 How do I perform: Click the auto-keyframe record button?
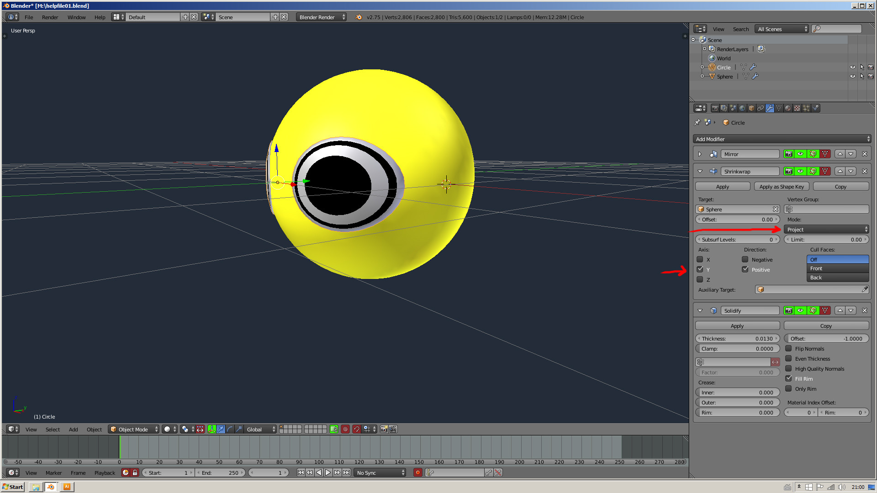pyautogui.click(x=417, y=473)
